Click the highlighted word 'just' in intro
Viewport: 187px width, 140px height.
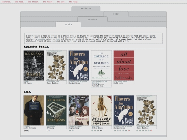tap(58, 39)
